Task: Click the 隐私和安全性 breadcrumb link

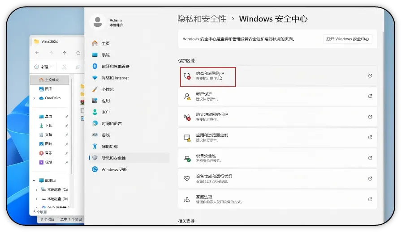Action: coord(202,19)
